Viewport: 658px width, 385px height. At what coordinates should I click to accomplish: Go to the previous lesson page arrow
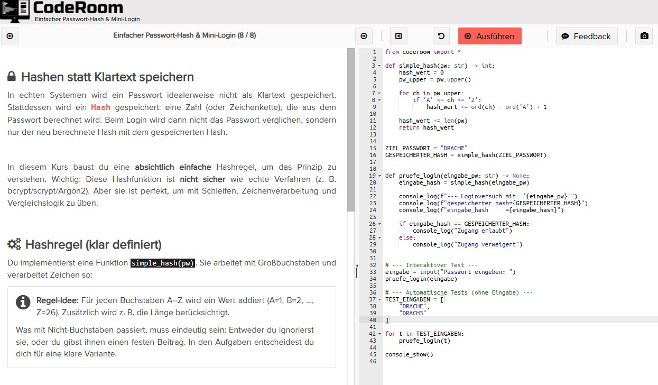[x=10, y=36]
